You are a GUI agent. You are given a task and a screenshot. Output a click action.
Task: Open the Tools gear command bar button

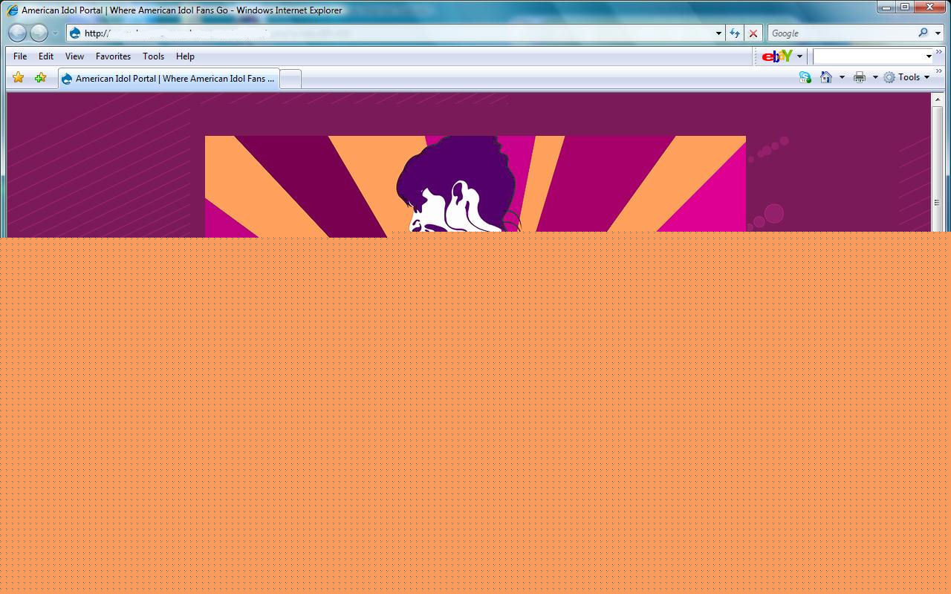906,77
